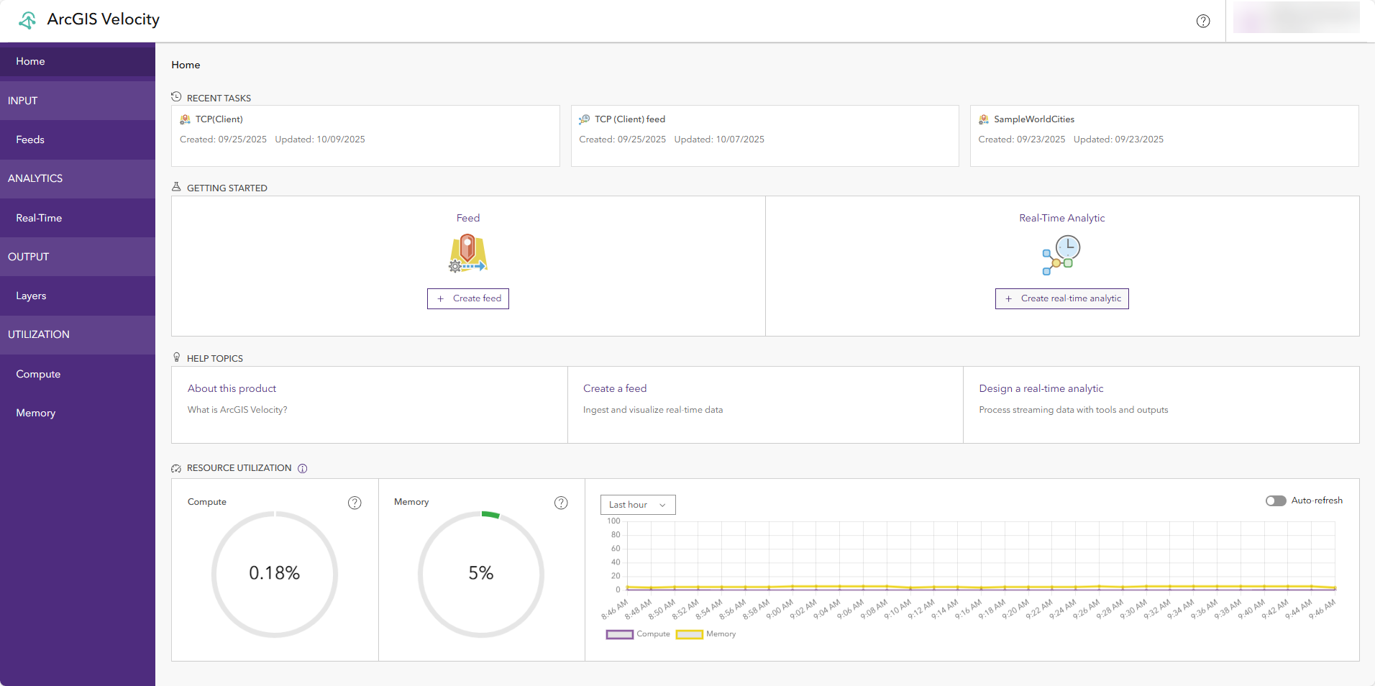Click the UTILIZATION section header in sidebar
The image size is (1375, 686).
(78, 334)
